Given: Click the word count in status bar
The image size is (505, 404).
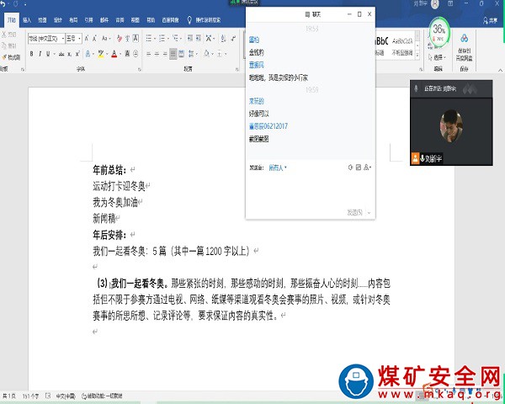Looking at the screenshot, I should (x=30, y=396).
